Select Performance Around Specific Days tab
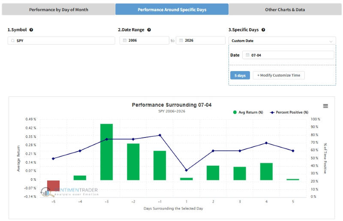This screenshot has height=221, width=343. click(x=172, y=9)
